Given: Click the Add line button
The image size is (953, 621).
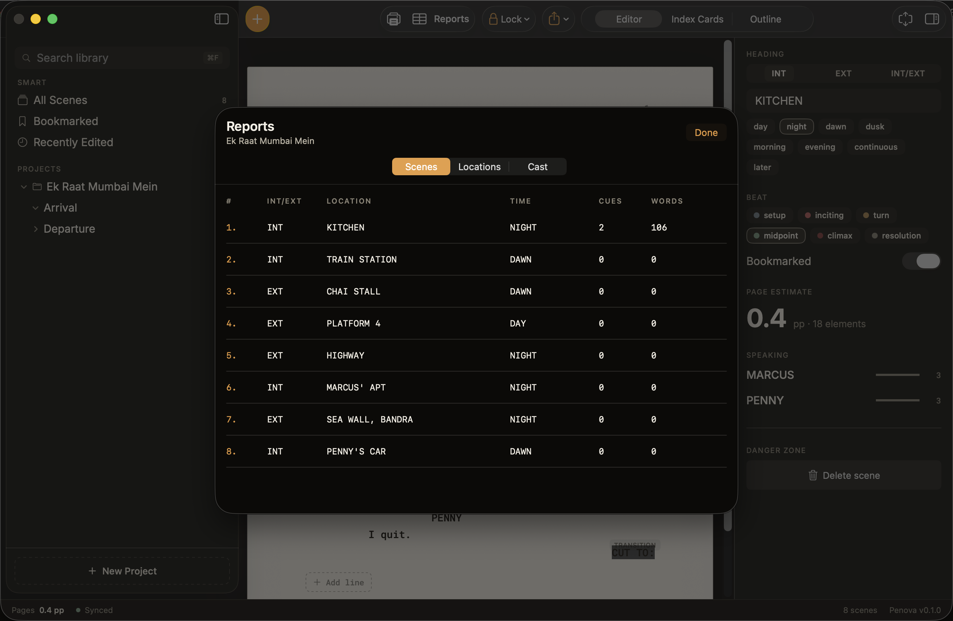Looking at the screenshot, I should pyautogui.click(x=338, y=582).
